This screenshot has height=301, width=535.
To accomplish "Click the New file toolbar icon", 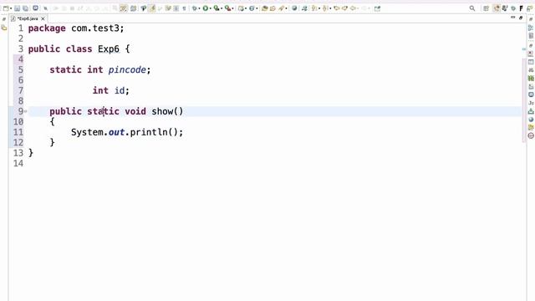I will pos(6,8).
